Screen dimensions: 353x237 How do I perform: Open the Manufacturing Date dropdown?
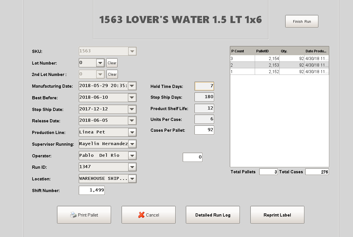click(132, 86)
